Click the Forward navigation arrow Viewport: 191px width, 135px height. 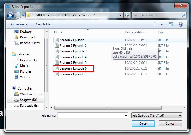click(18, 15)
